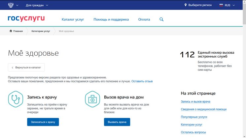Jump to Популярные услуги section link

(194, 117)
